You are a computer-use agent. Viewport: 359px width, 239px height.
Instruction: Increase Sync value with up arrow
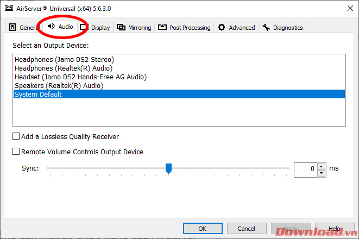pyautogui.click(x=322, y=166)
